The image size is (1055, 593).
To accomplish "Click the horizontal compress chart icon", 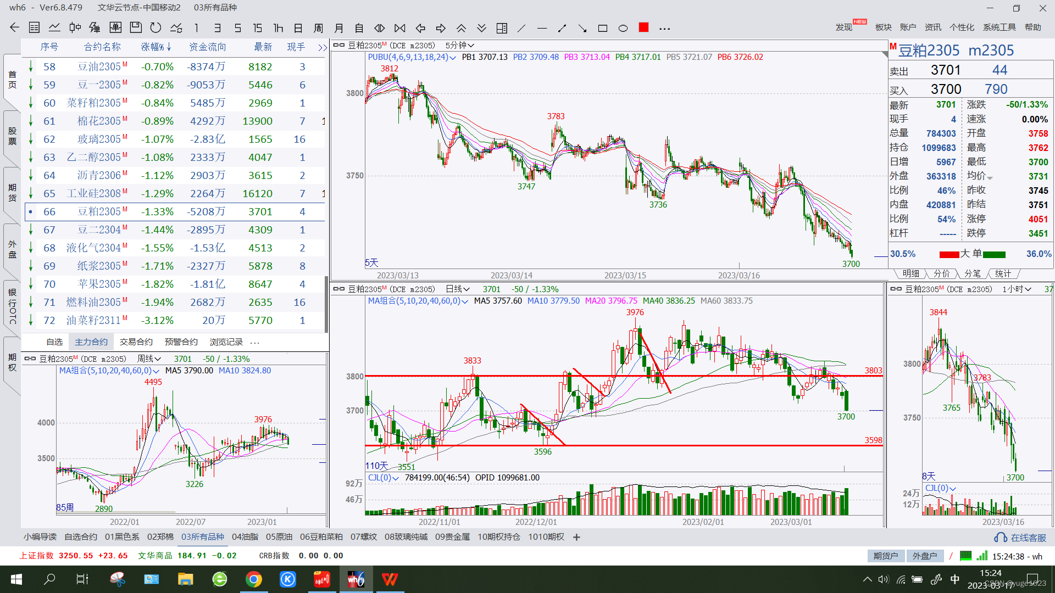I will (x=380, y=27).
